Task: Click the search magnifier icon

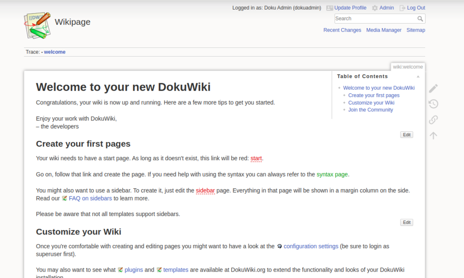Action: coord(420,19)
